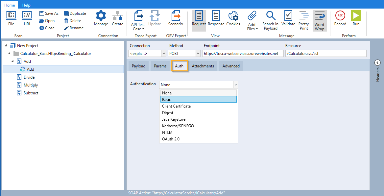Open the Scan File tool

click(11, 18)
